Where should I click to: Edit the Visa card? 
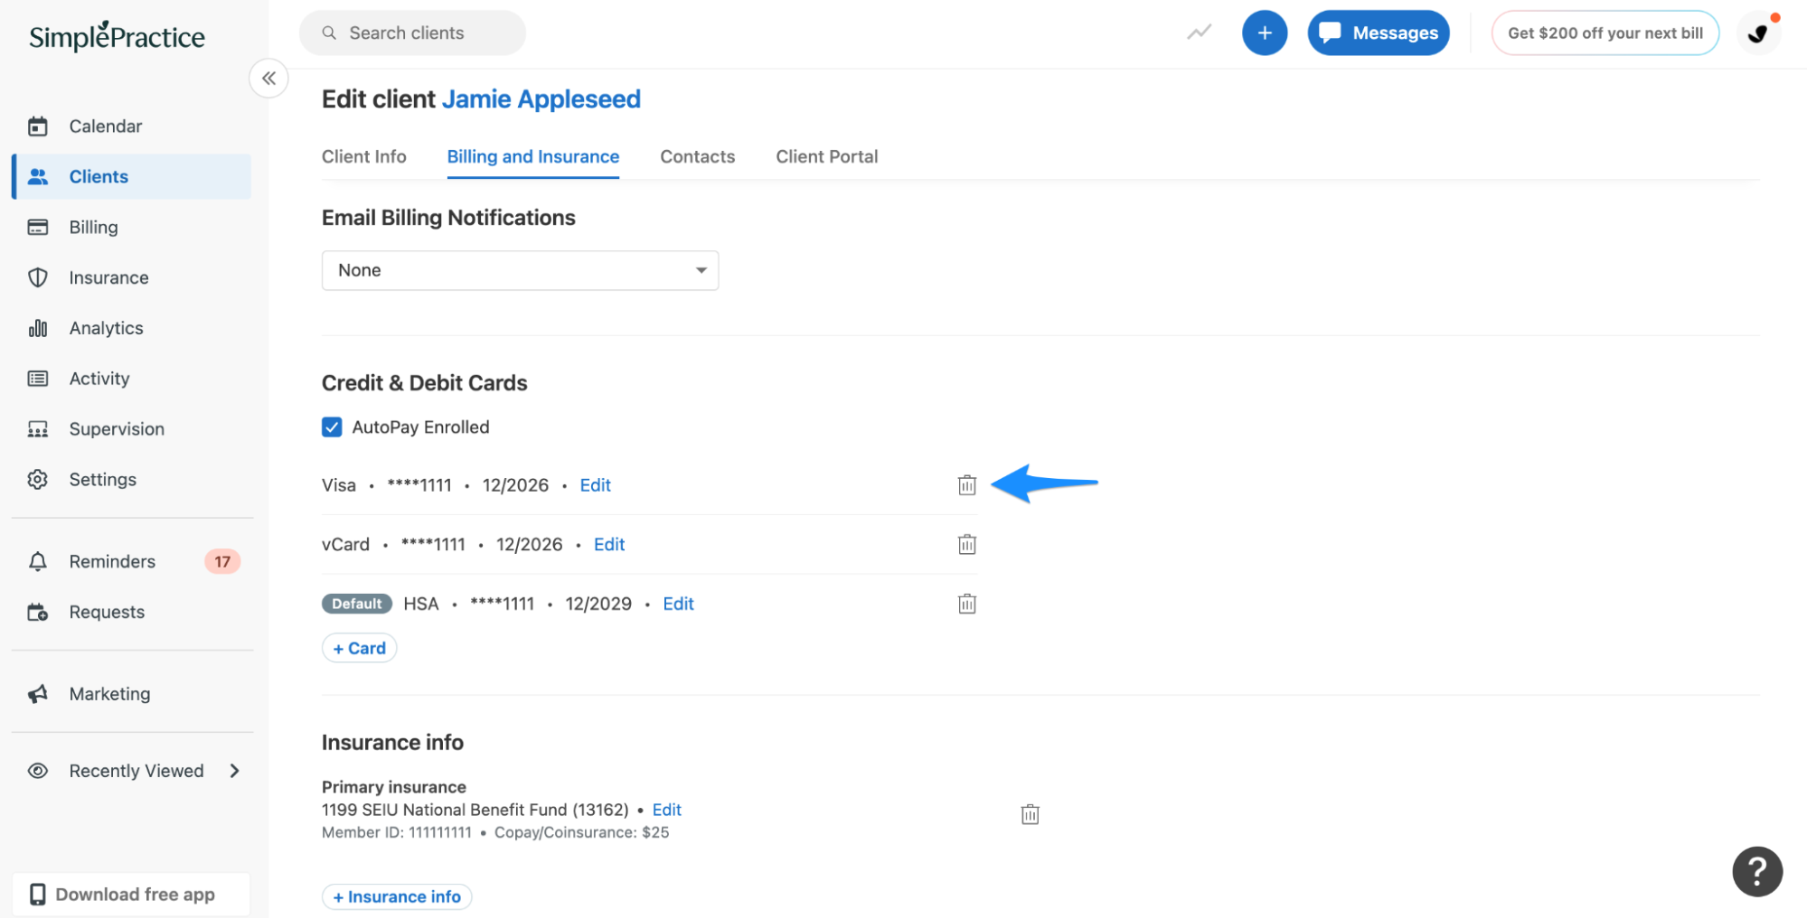(x=595, y=486)
